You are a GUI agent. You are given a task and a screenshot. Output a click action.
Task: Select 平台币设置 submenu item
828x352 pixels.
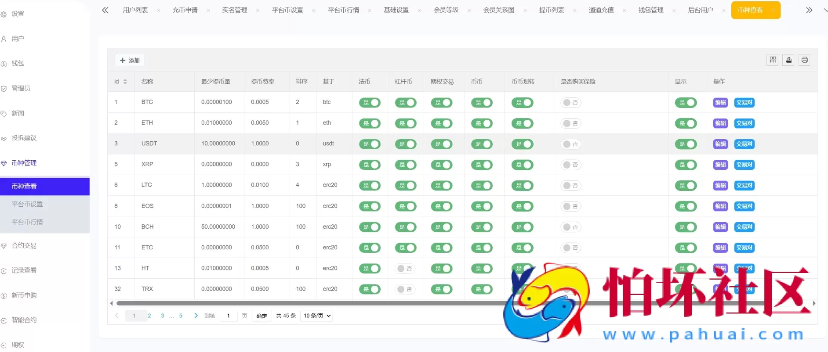coord(45,204)
